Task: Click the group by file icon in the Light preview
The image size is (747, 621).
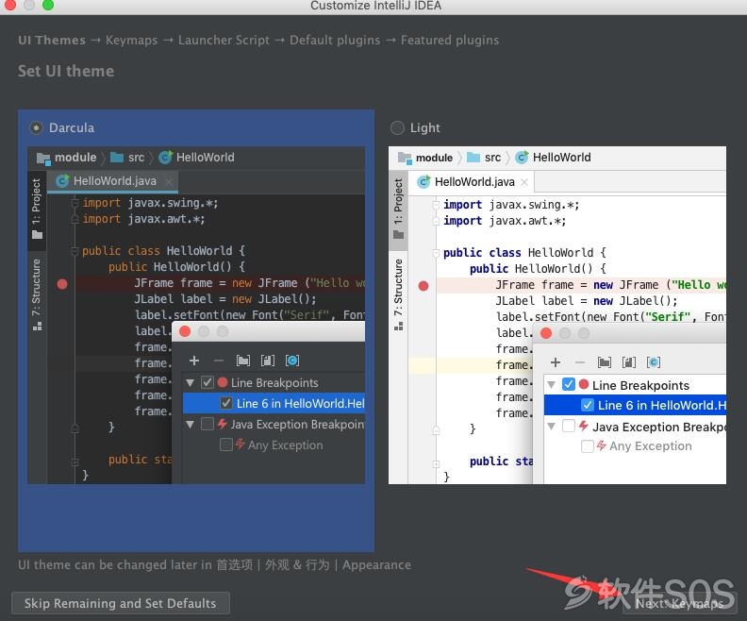Action: click(629, 362)
